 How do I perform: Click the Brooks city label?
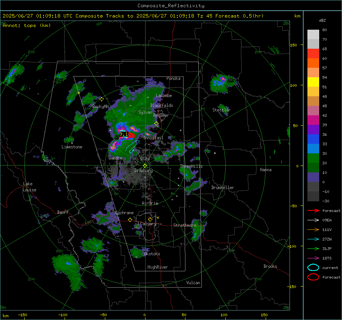tap(270, 266)
